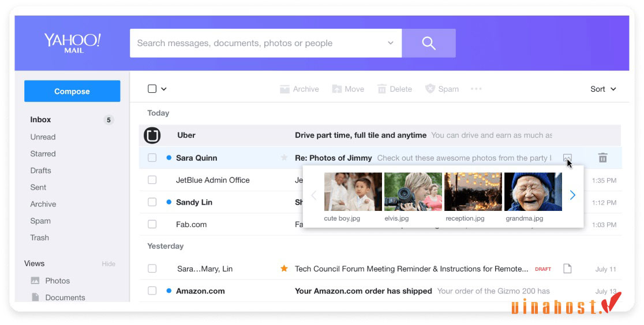
Task: Click the July 11 date
Action: pos(606,269)
